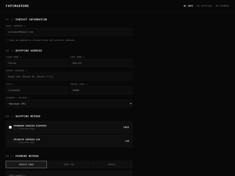Choose PayPal payment tab
235x176 pixels.
[112, 164]
